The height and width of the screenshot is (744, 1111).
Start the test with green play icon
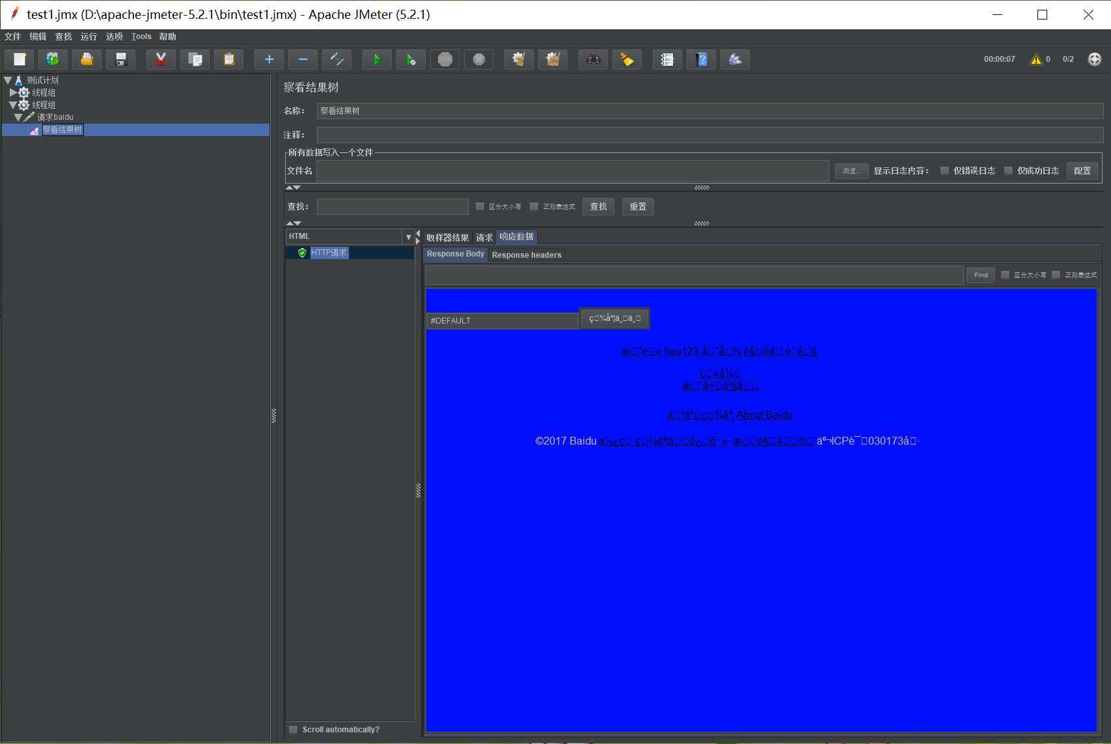coord(377,59)
